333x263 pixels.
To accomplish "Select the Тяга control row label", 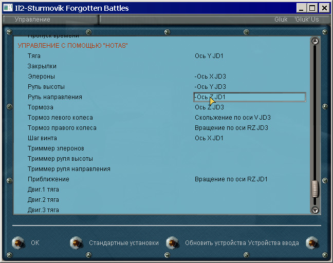I will 34,56.
